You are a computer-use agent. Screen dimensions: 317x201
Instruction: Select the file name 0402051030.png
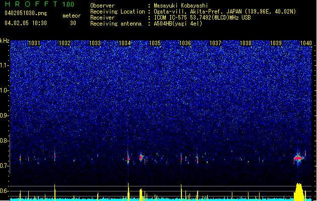coord(26,13)
